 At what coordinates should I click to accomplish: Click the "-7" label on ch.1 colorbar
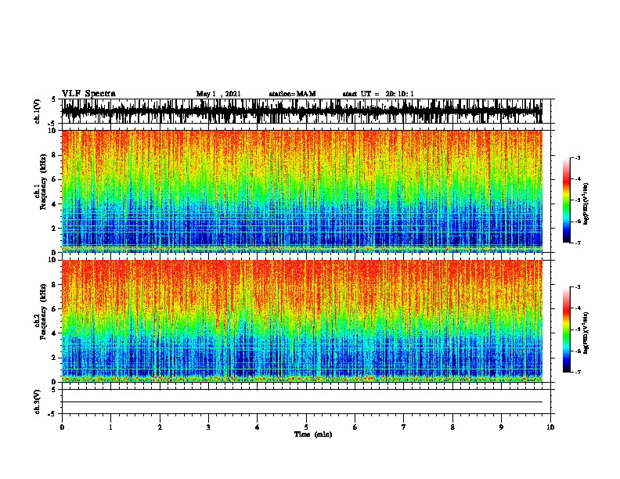[577, 243]
